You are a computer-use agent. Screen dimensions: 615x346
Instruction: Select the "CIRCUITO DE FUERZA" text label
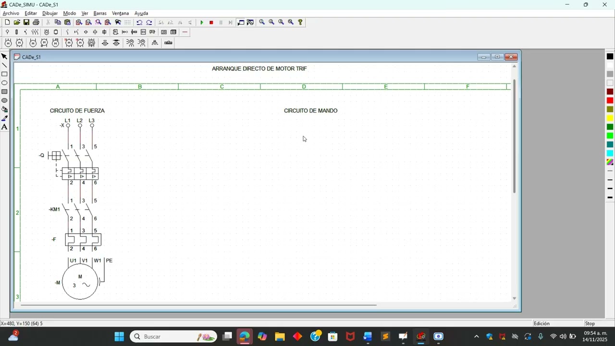(x=77, y=111)
